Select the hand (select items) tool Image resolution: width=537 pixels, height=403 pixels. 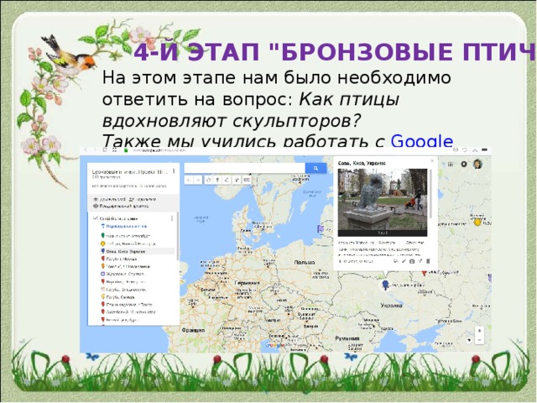click(x=208, y=180)
